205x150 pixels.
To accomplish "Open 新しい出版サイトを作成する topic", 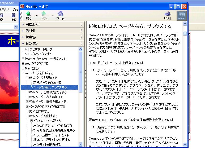I will pyautogui.click(x=51, y=135).
